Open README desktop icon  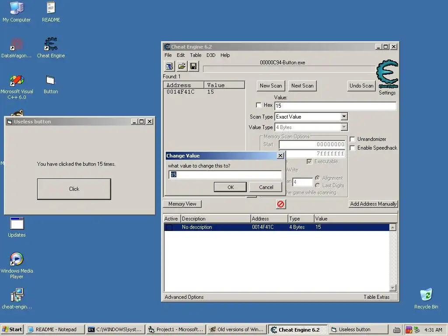tap(51, 12)
